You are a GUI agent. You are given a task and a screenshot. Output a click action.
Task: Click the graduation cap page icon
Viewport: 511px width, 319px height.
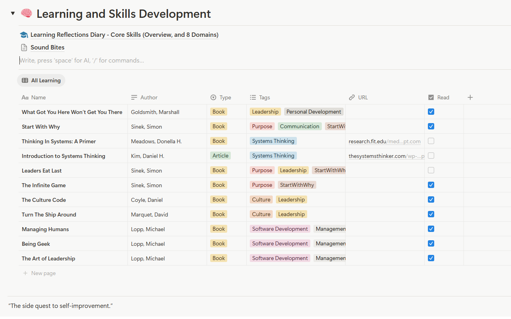coord(24,35)
